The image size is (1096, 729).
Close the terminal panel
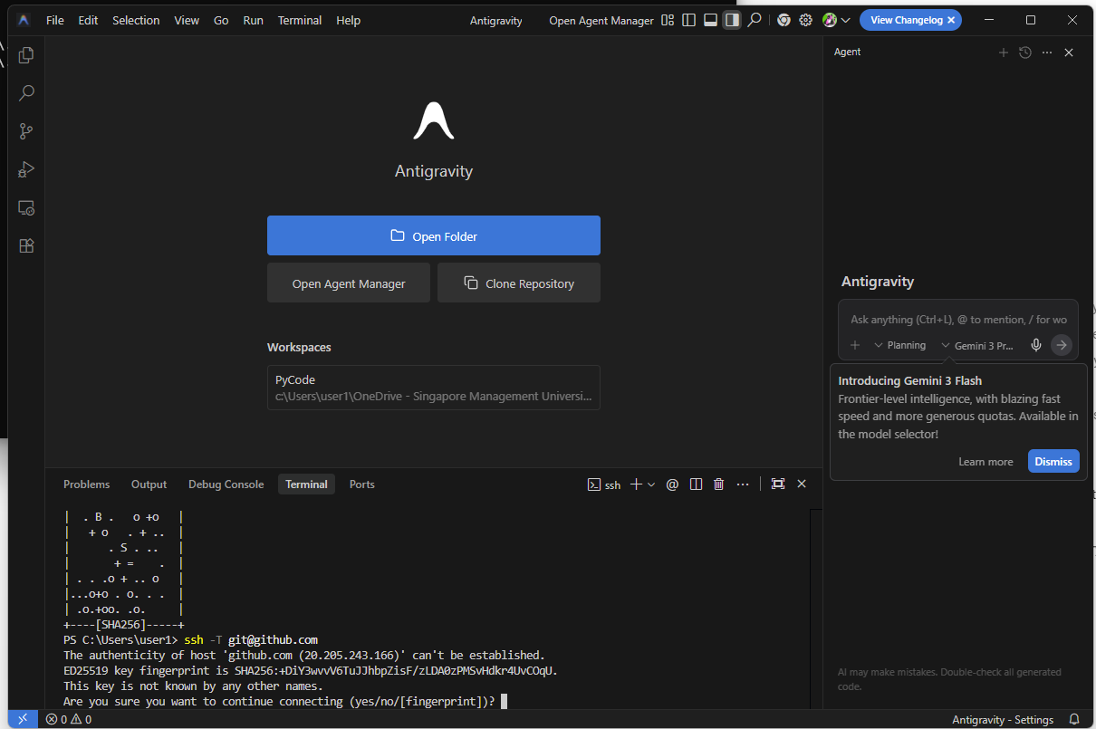pyautogui.click(x=802, y=484)
